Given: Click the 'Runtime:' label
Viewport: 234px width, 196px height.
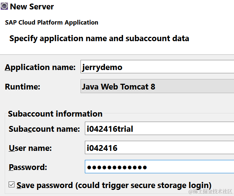Looking at the screenshot, I should coord(22,87).
